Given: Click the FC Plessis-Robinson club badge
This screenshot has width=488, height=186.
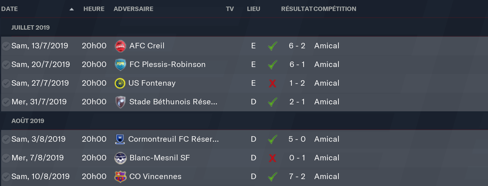Looking at the screenshot, I should [120, 64].
